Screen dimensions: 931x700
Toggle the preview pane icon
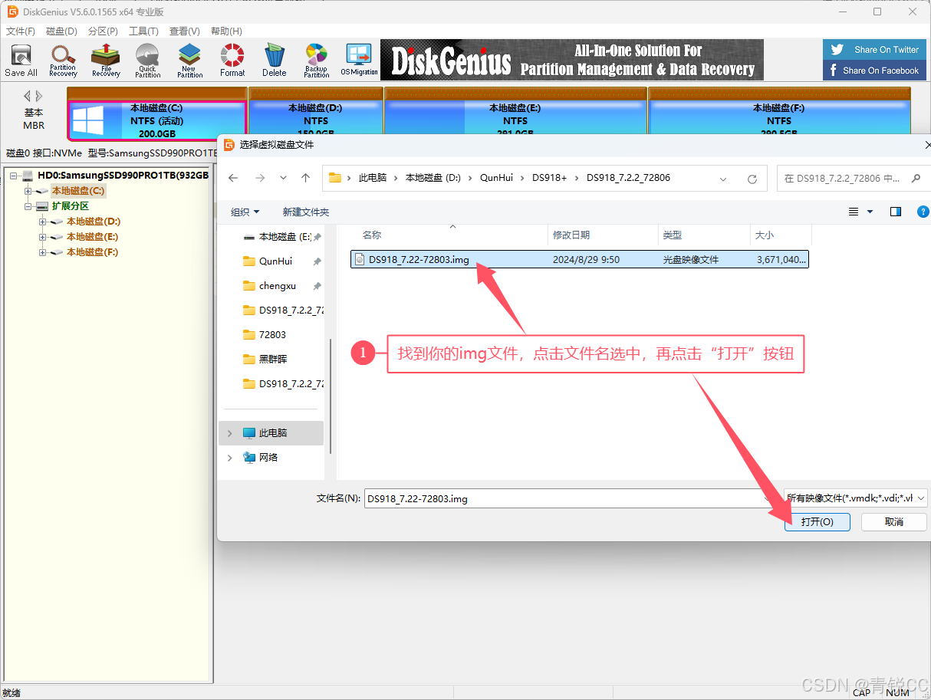895,212
